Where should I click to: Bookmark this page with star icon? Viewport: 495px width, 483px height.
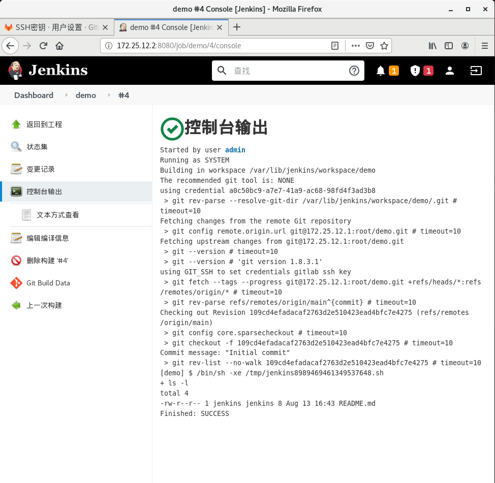click(384, 46)
